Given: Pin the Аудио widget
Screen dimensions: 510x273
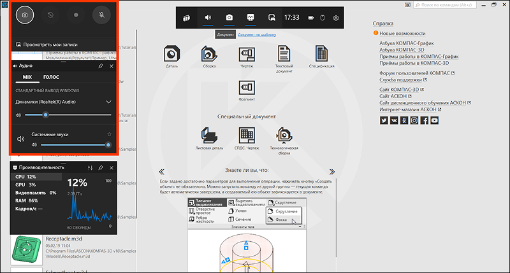Looking at the screenshot, I should tap(101, 66).
